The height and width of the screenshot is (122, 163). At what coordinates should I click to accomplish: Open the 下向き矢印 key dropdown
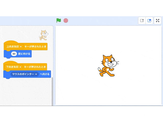pos(14,67)
